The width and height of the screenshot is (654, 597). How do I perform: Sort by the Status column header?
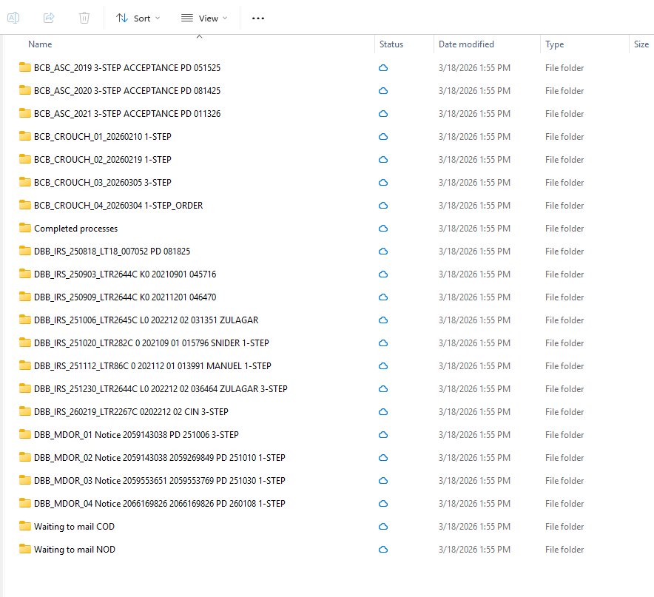pos(391,44)
